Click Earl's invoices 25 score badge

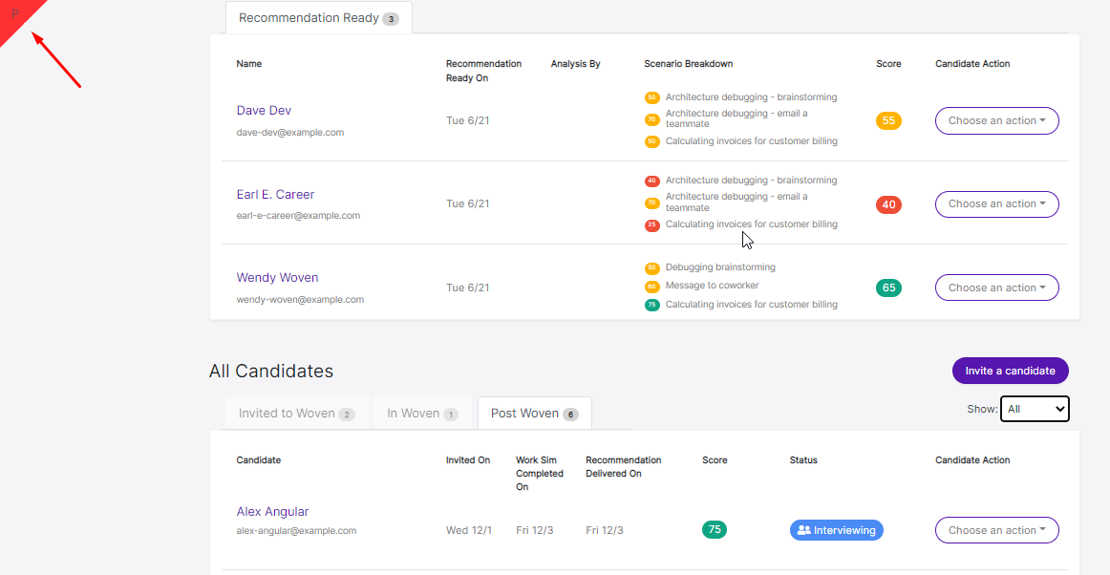pyautogui.click(x=652, y=225)
